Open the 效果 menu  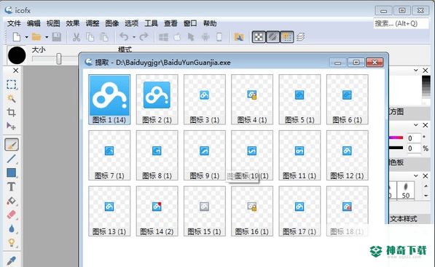[73, 23]
